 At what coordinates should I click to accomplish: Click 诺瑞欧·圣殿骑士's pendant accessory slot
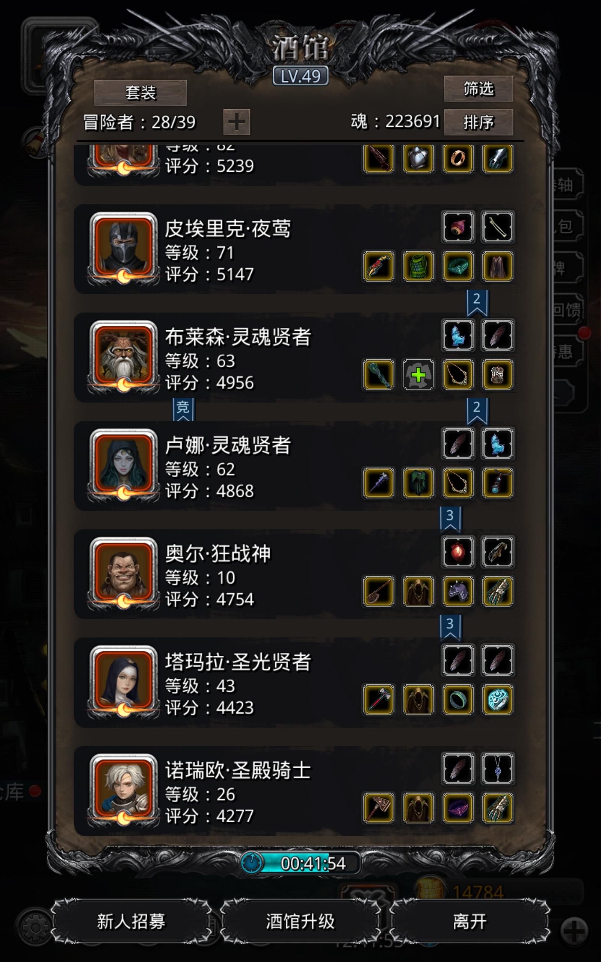(498, 768)
